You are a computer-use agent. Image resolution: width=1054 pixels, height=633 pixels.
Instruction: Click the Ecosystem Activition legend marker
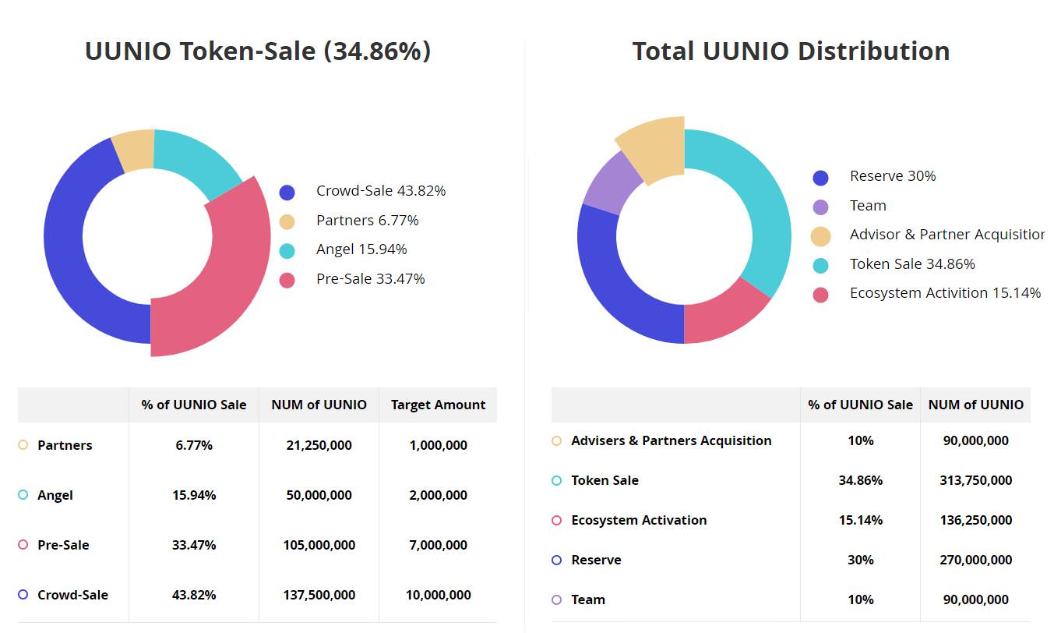pos(820,295)
